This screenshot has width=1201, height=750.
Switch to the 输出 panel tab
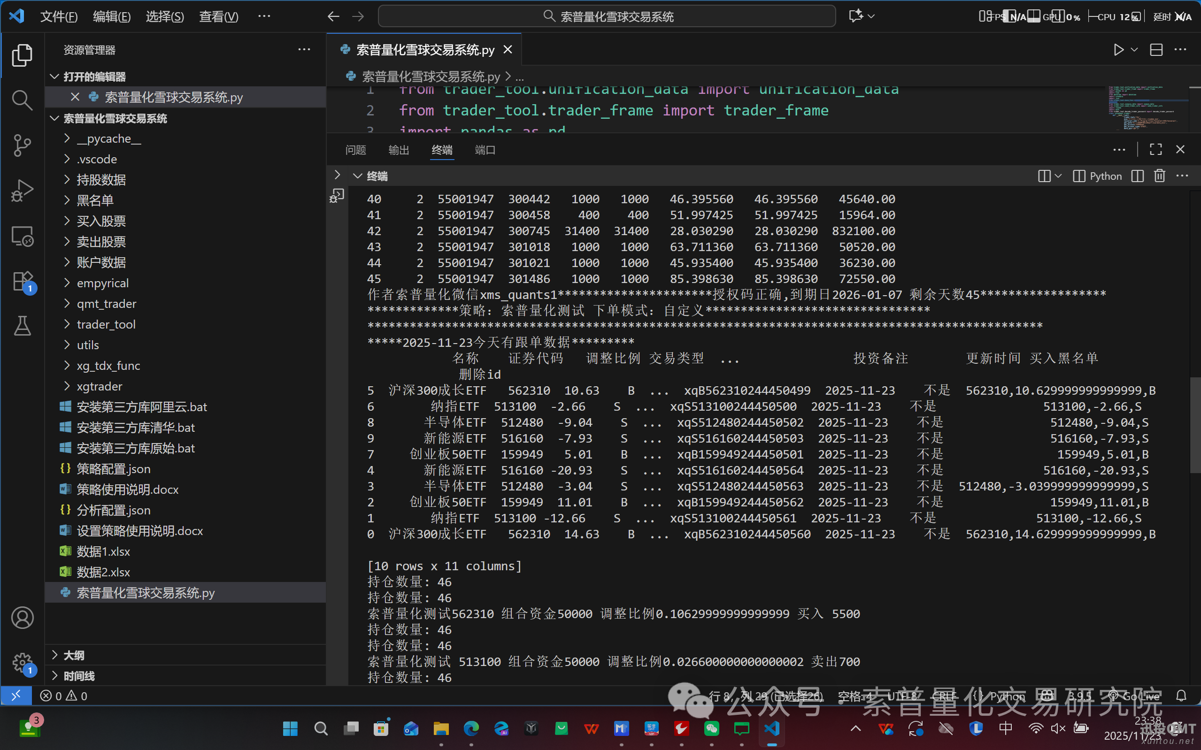[x=399, y=150]
